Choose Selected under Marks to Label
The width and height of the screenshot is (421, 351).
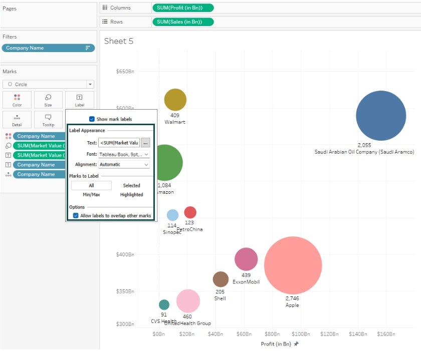point(131,186)
